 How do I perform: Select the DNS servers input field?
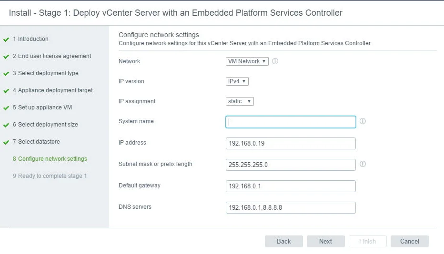pyautogui.click(x=291, y=207)
